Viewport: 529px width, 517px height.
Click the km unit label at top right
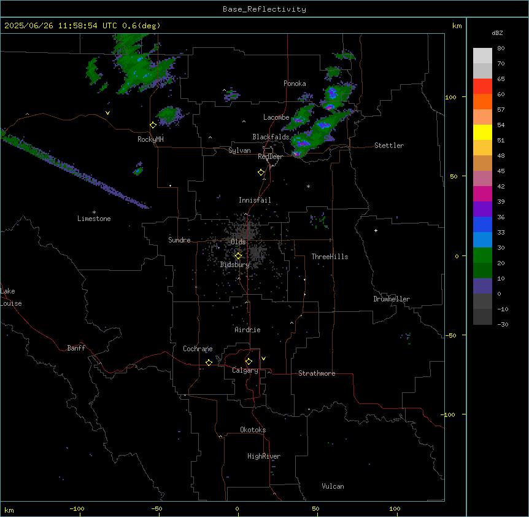tap(457, 26)
